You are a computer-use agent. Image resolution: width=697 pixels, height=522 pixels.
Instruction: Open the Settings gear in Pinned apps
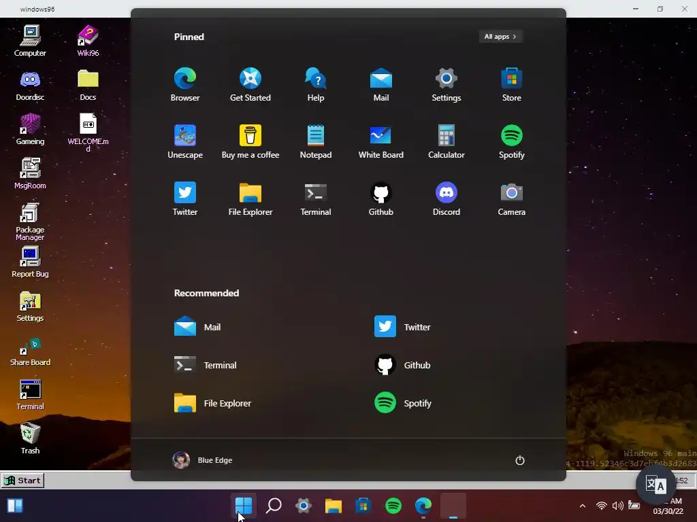(447, 84)
